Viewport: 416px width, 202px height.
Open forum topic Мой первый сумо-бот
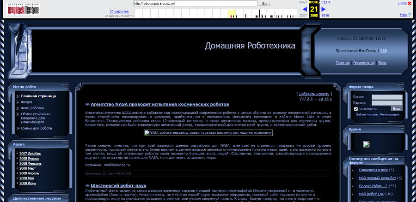[x=378, y=178]
